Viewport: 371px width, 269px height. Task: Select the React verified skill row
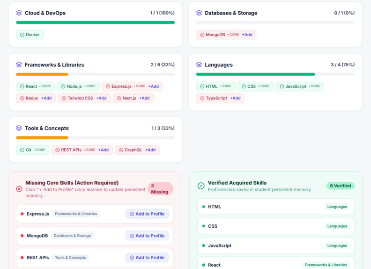(x=276, y=263)
